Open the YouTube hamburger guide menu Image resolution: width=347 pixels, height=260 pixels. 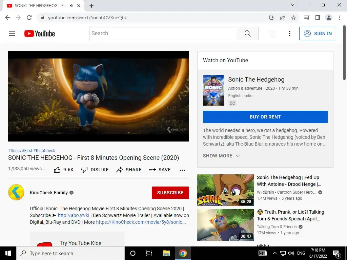coord(12,34)
